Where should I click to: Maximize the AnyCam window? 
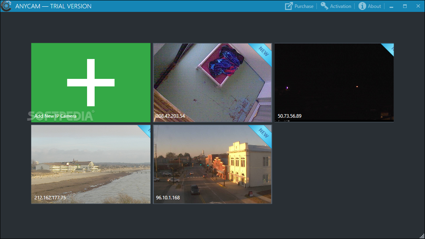[x=405, y=6]
